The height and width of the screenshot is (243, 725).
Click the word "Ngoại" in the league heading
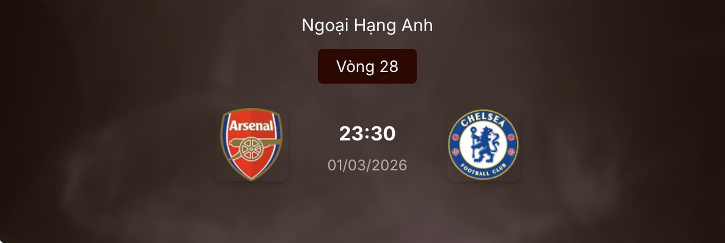(x=325, y=26)
